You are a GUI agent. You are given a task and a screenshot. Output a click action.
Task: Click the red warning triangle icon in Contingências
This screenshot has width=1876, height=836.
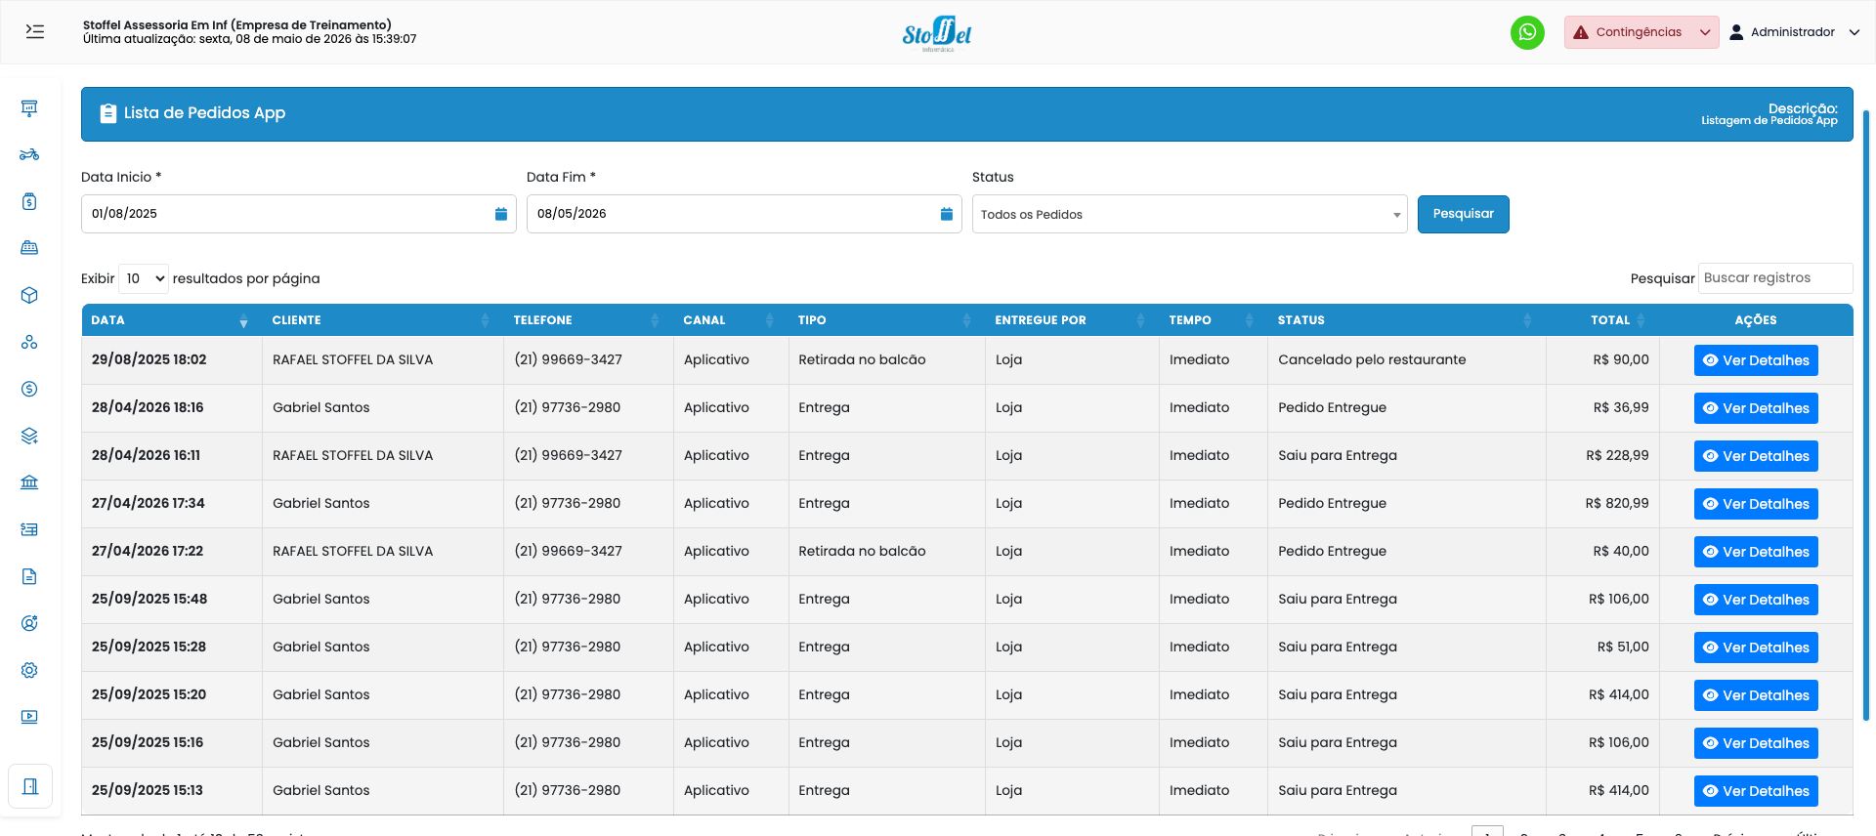point(1581,32)
